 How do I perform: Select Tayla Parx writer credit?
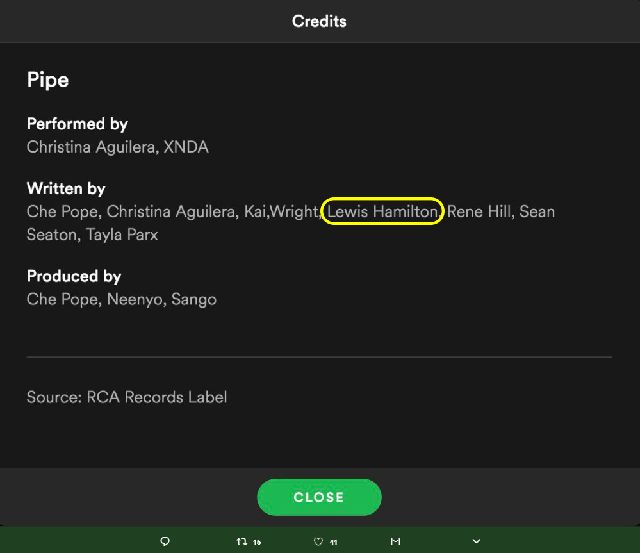coord(122,235)
